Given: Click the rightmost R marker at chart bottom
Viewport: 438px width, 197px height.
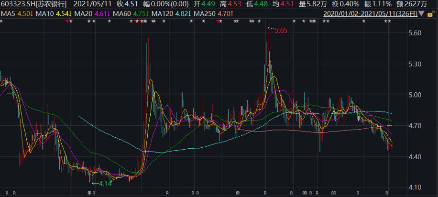Looking at the screenshot, I should pos(386,193).
